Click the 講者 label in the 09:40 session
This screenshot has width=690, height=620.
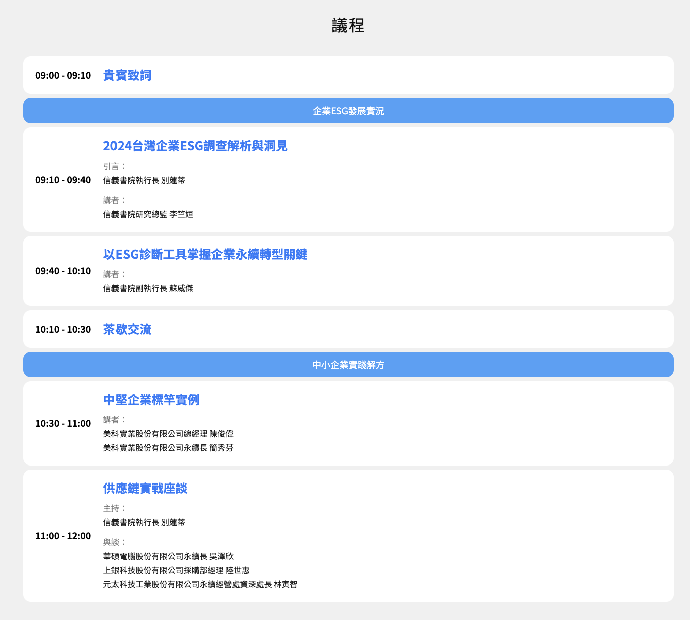coord(114,274)
